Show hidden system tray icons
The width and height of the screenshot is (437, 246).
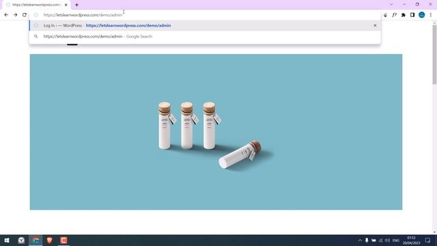(360, 240)
